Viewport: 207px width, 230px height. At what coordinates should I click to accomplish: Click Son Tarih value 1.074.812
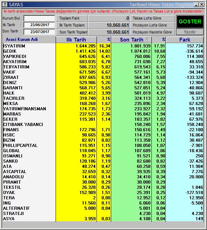[x=141, y=51]
